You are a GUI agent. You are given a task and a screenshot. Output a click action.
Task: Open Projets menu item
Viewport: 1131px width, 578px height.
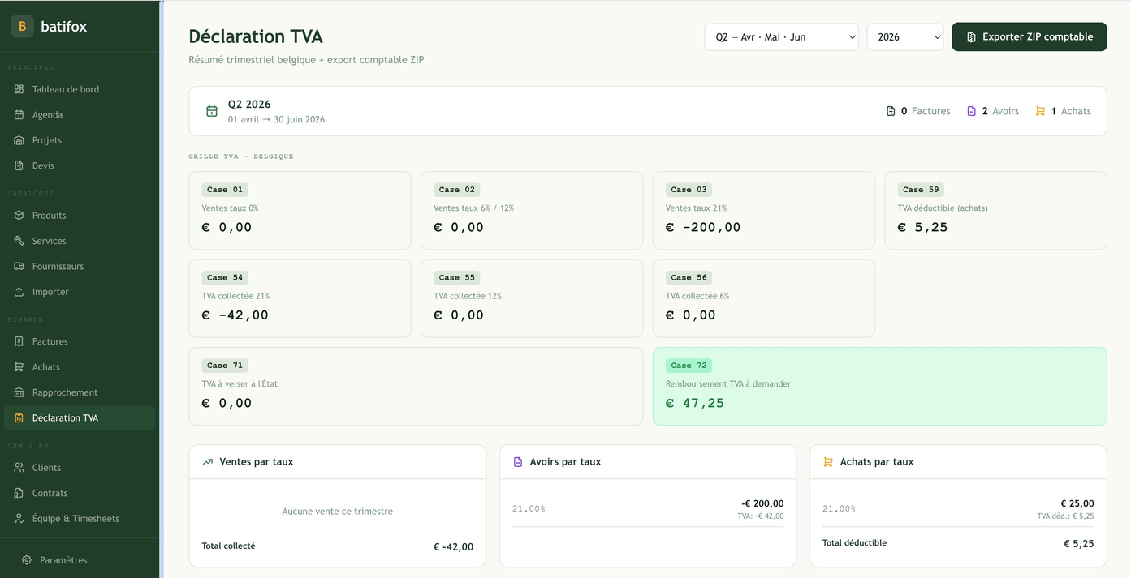click(x=80, y=140)
